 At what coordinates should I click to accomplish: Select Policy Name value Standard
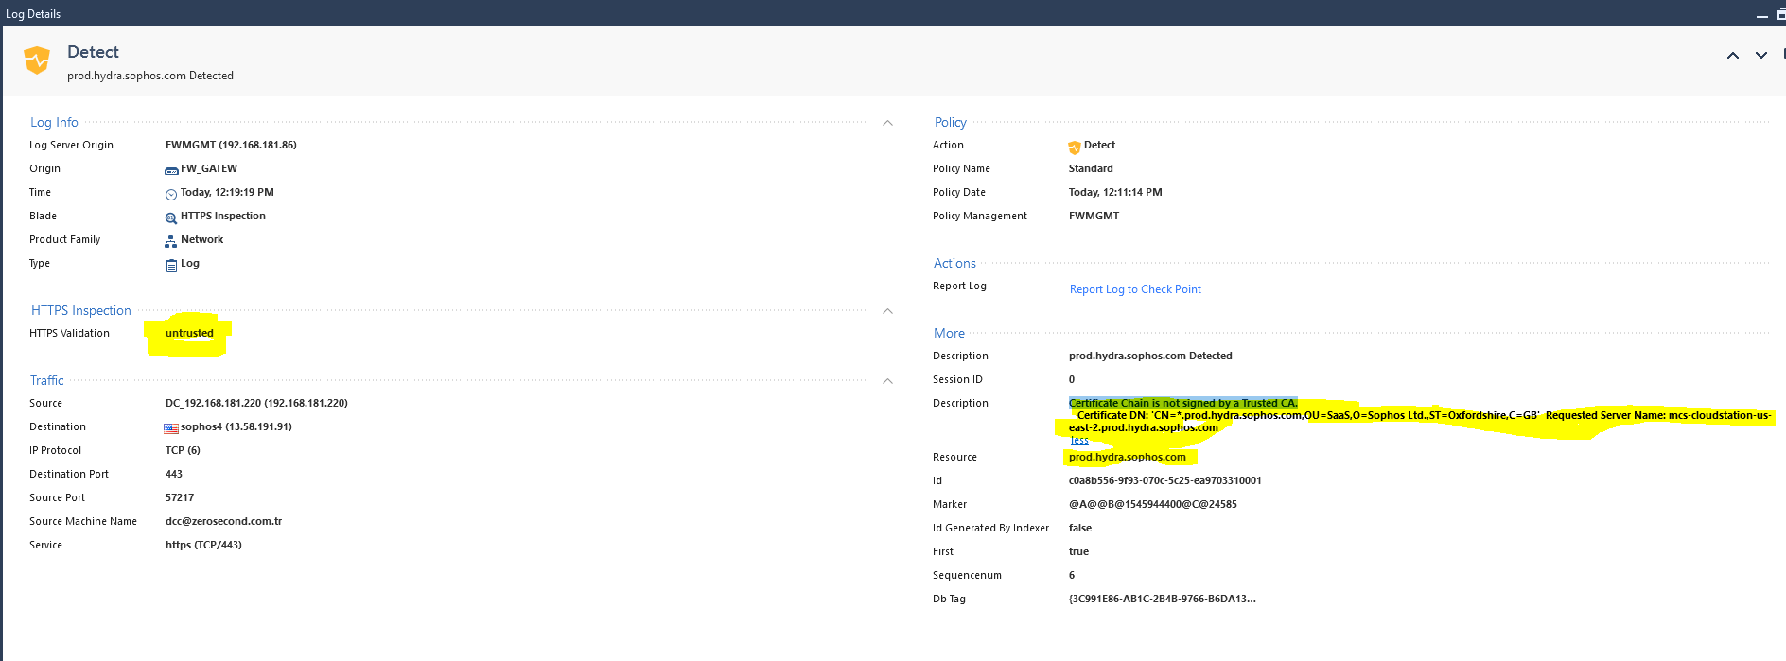tap(1091, 168)
